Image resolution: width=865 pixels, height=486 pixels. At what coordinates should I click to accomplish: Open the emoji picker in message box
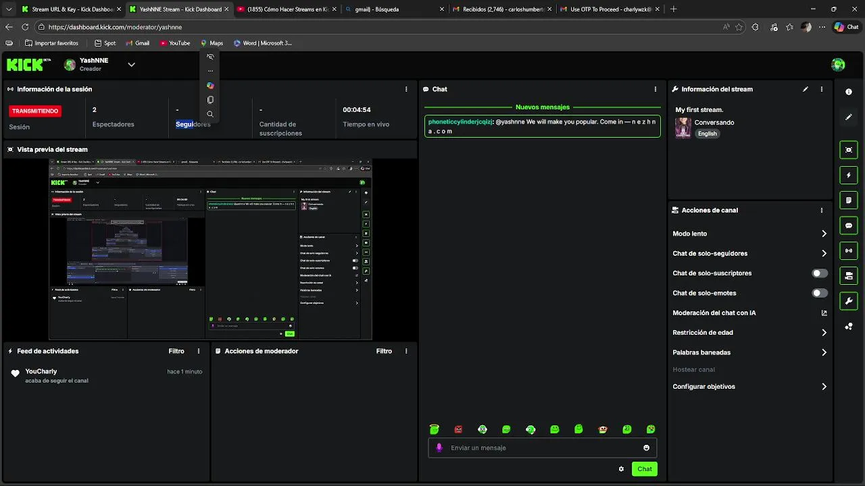(x=646, y=448)
